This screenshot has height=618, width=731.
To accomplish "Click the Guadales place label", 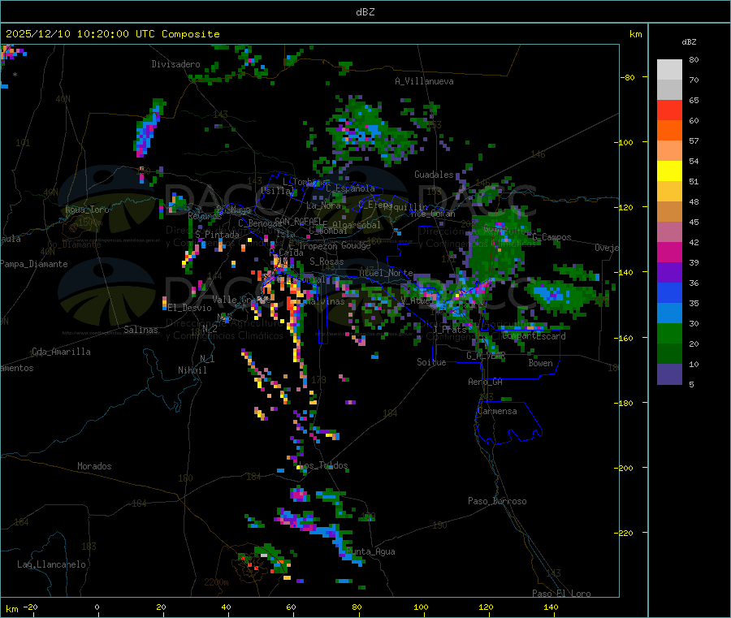I will (434, 175).
